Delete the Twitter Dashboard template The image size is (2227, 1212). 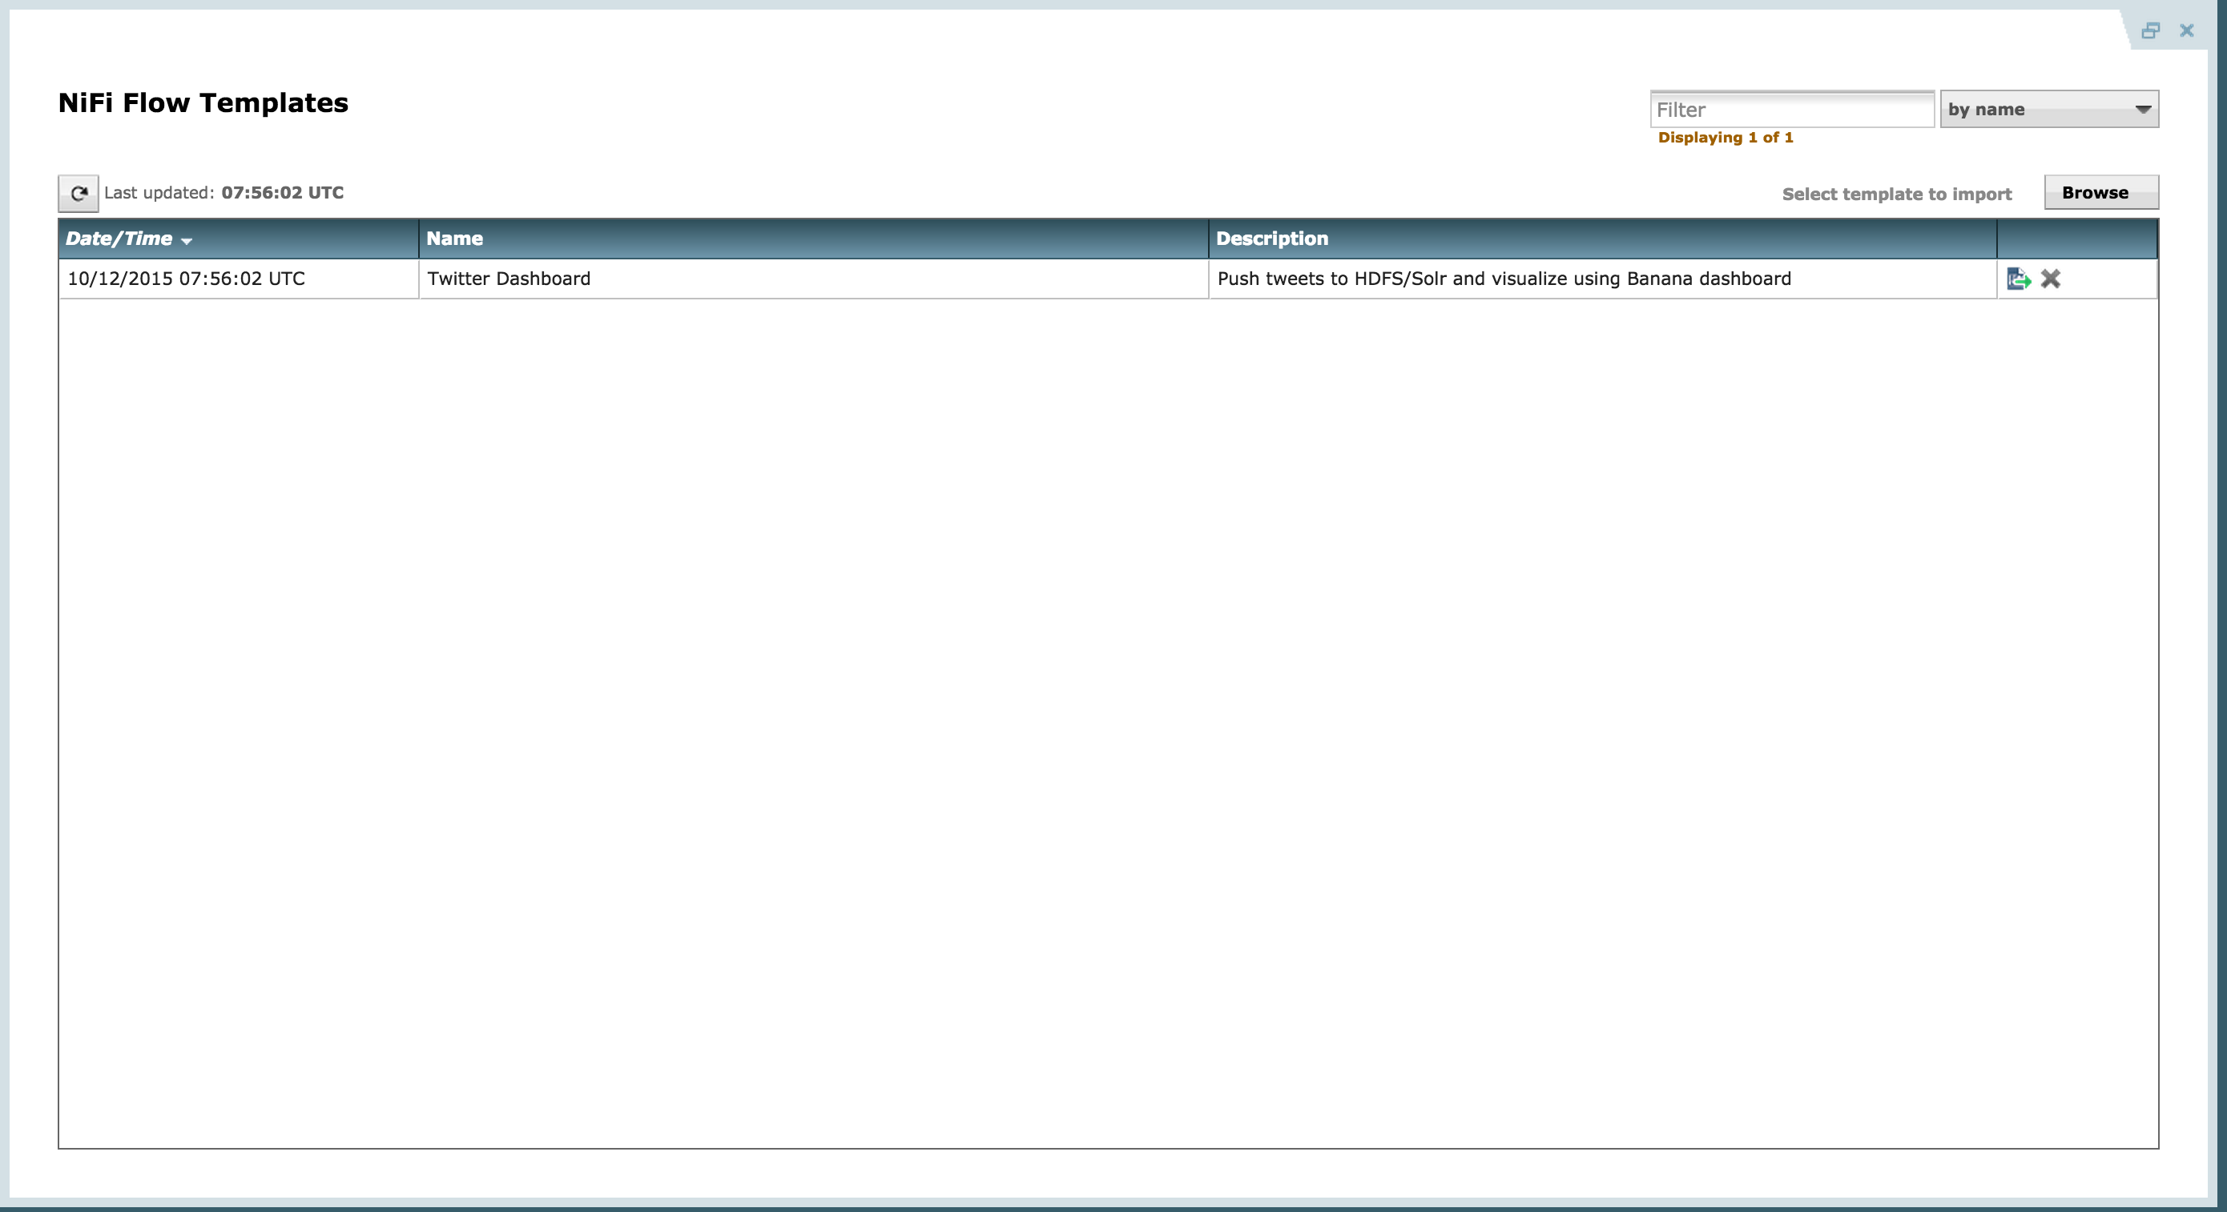coord(2051,279)
